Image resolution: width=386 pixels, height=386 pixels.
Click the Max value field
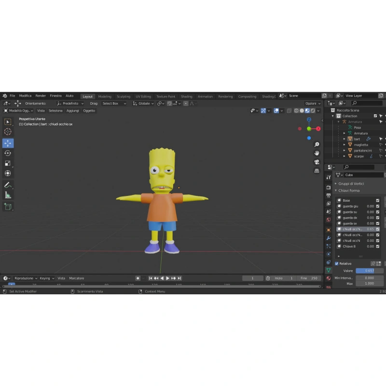pos(370,284)
